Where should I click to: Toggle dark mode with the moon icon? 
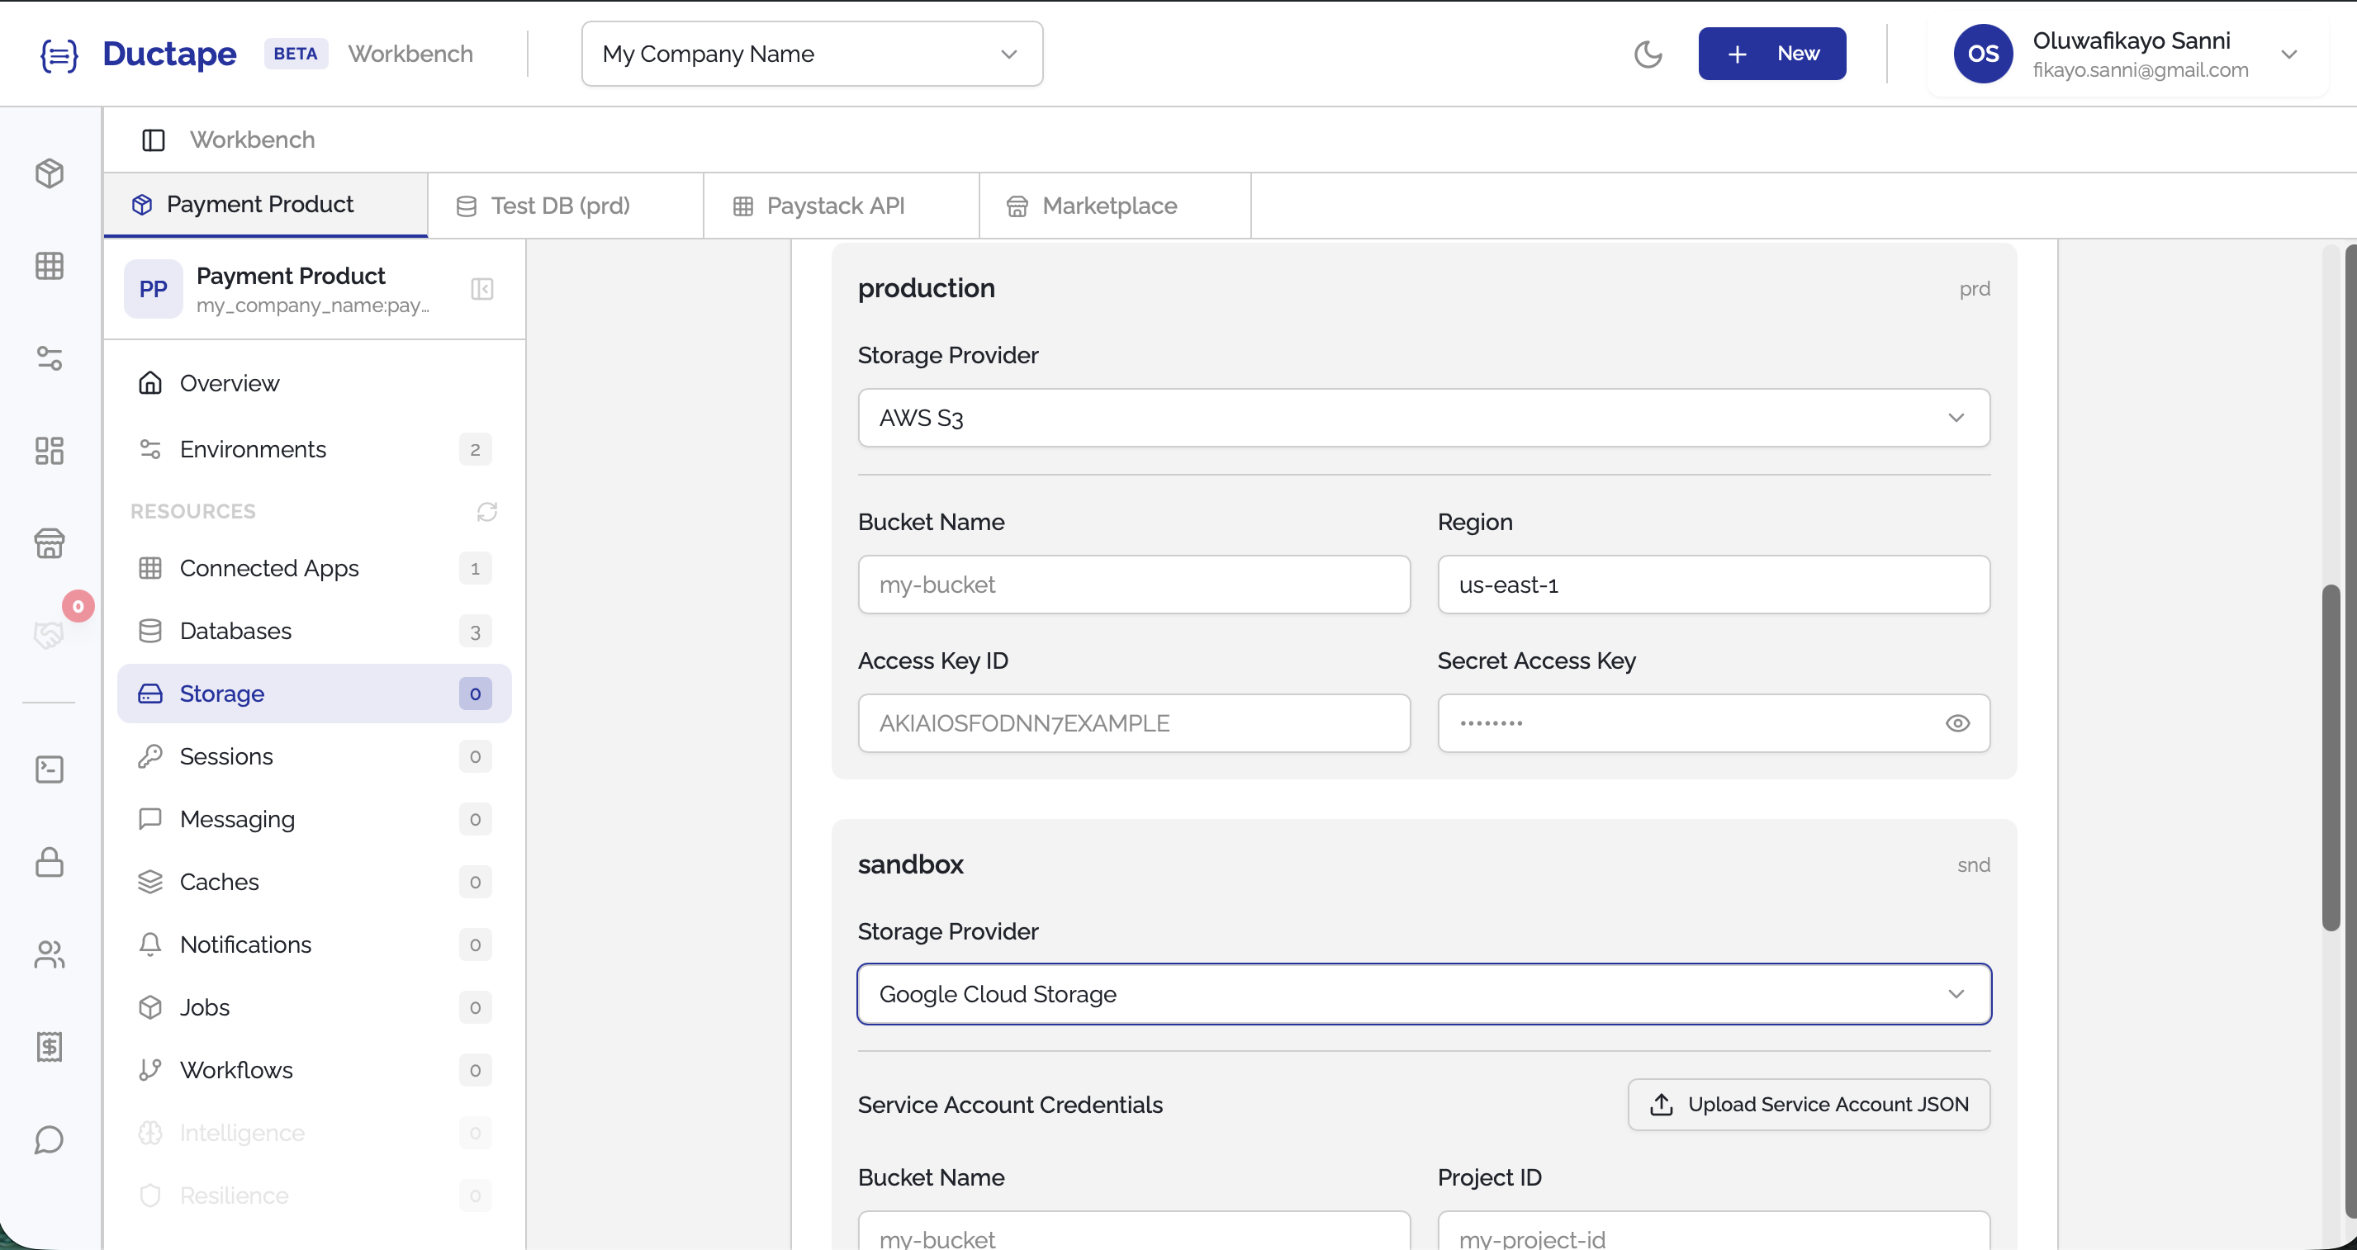pyautogui.click(x=1650, y=53)
